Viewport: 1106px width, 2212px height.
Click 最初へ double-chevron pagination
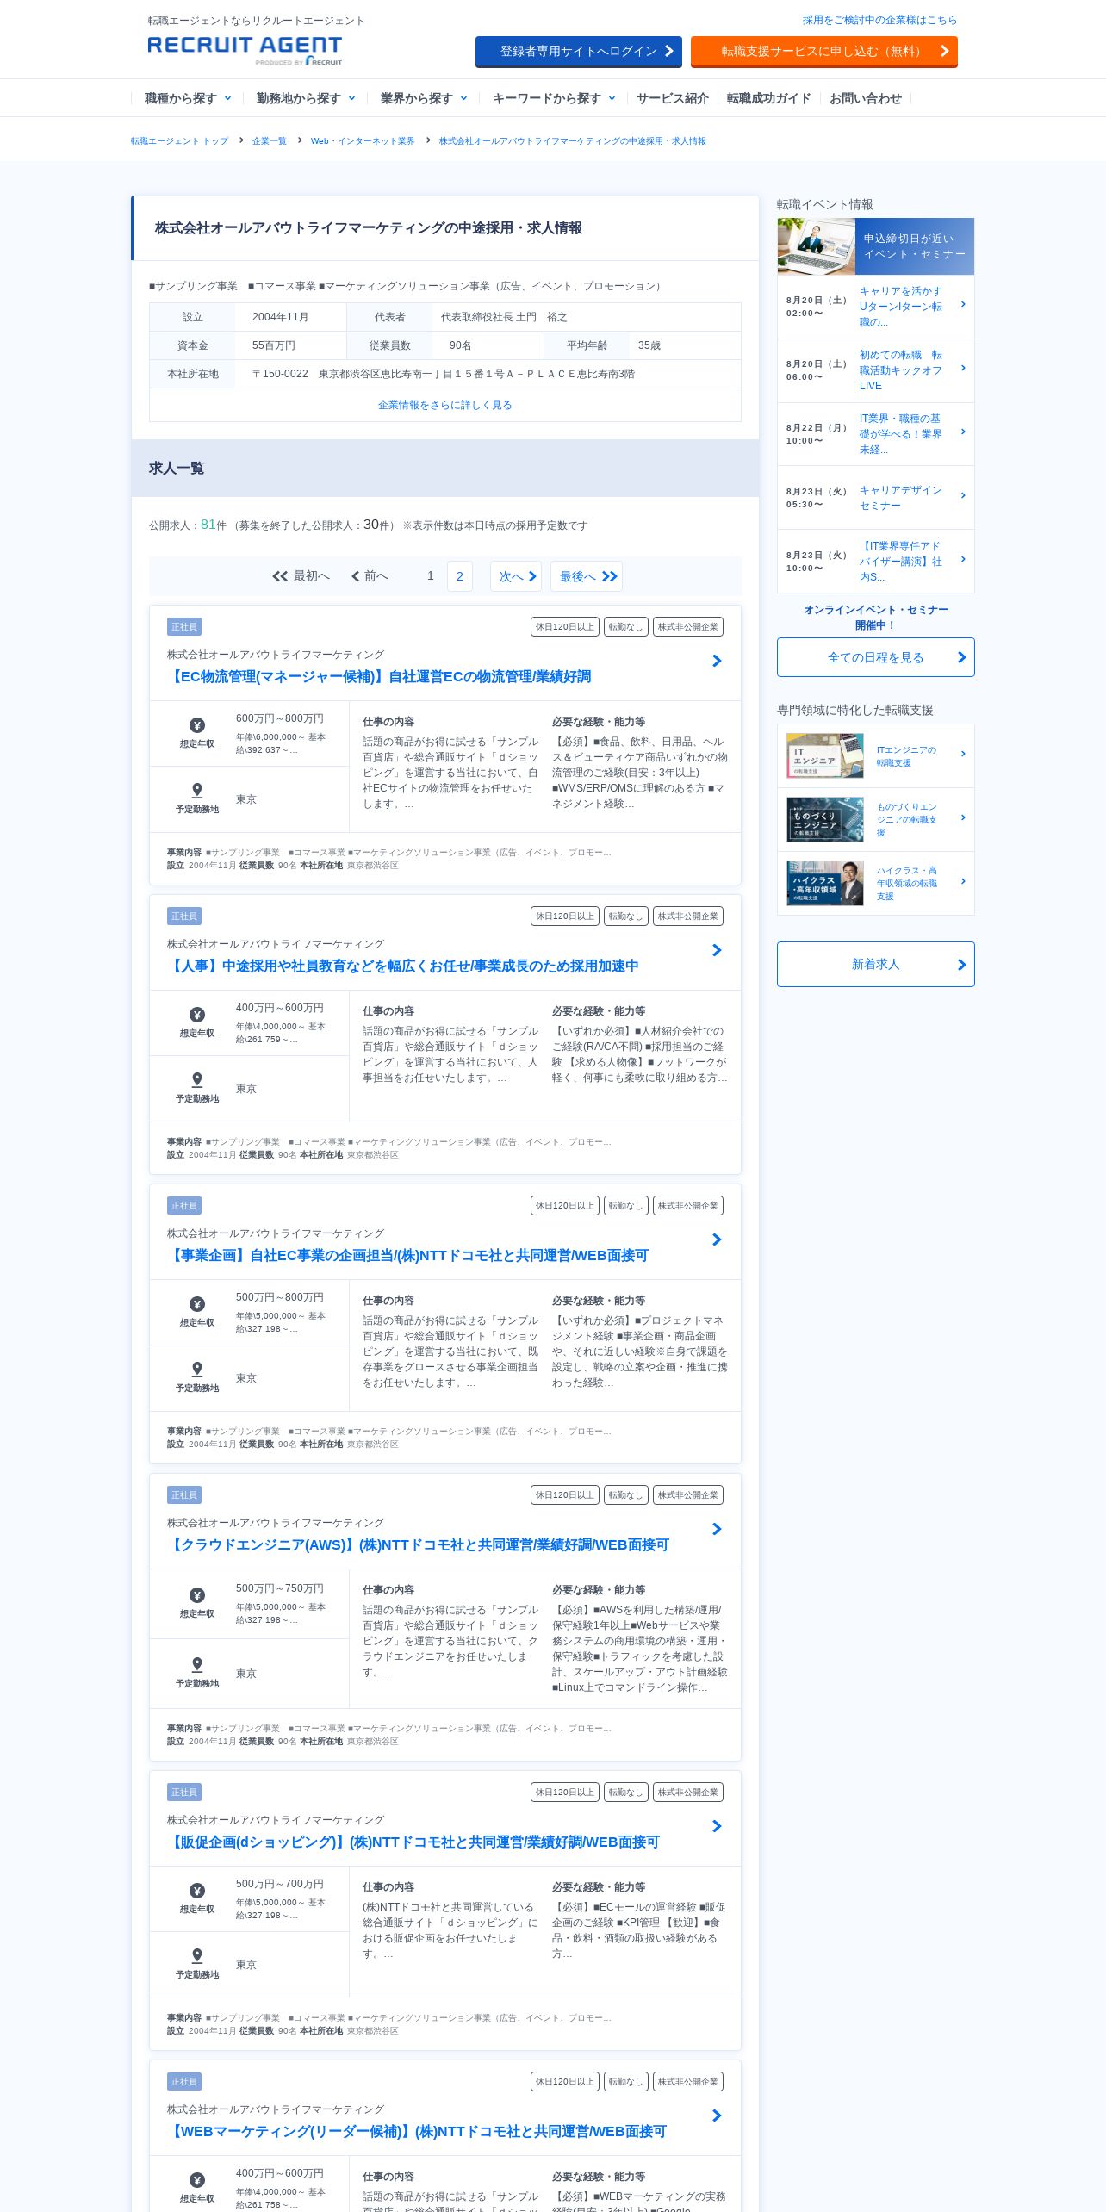pos(301,576)
